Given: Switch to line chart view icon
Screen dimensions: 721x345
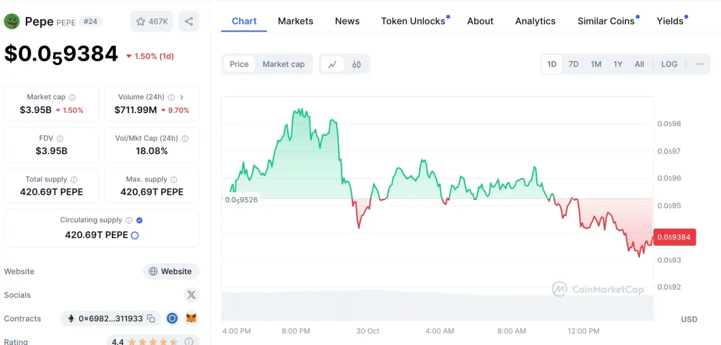Looking at the screenshot, I should point(332,64).
